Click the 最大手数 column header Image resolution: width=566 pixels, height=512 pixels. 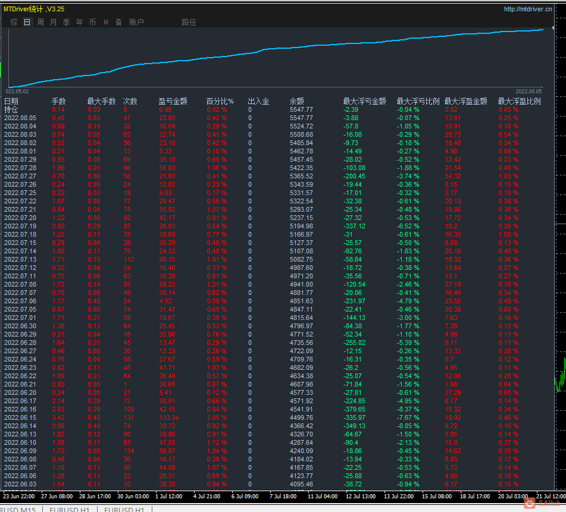point(101,101)
